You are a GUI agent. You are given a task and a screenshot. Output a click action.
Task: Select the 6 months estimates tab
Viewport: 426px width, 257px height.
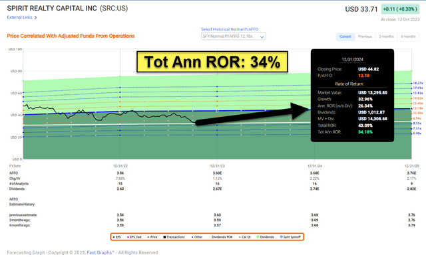click(408, 37)
